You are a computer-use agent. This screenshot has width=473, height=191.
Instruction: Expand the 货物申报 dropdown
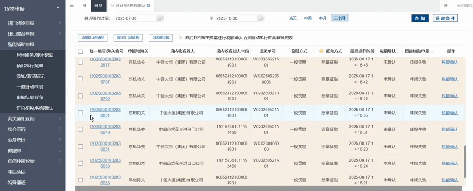coord(57,8)
